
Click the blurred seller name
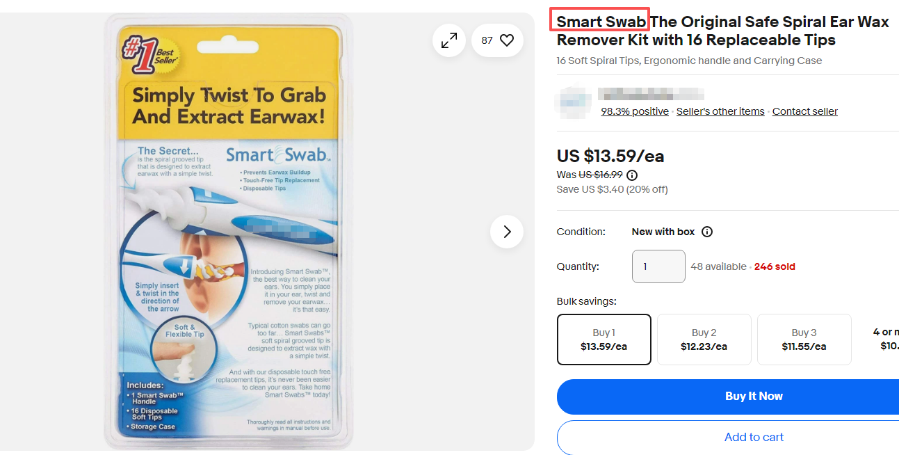tap(651, 94)
